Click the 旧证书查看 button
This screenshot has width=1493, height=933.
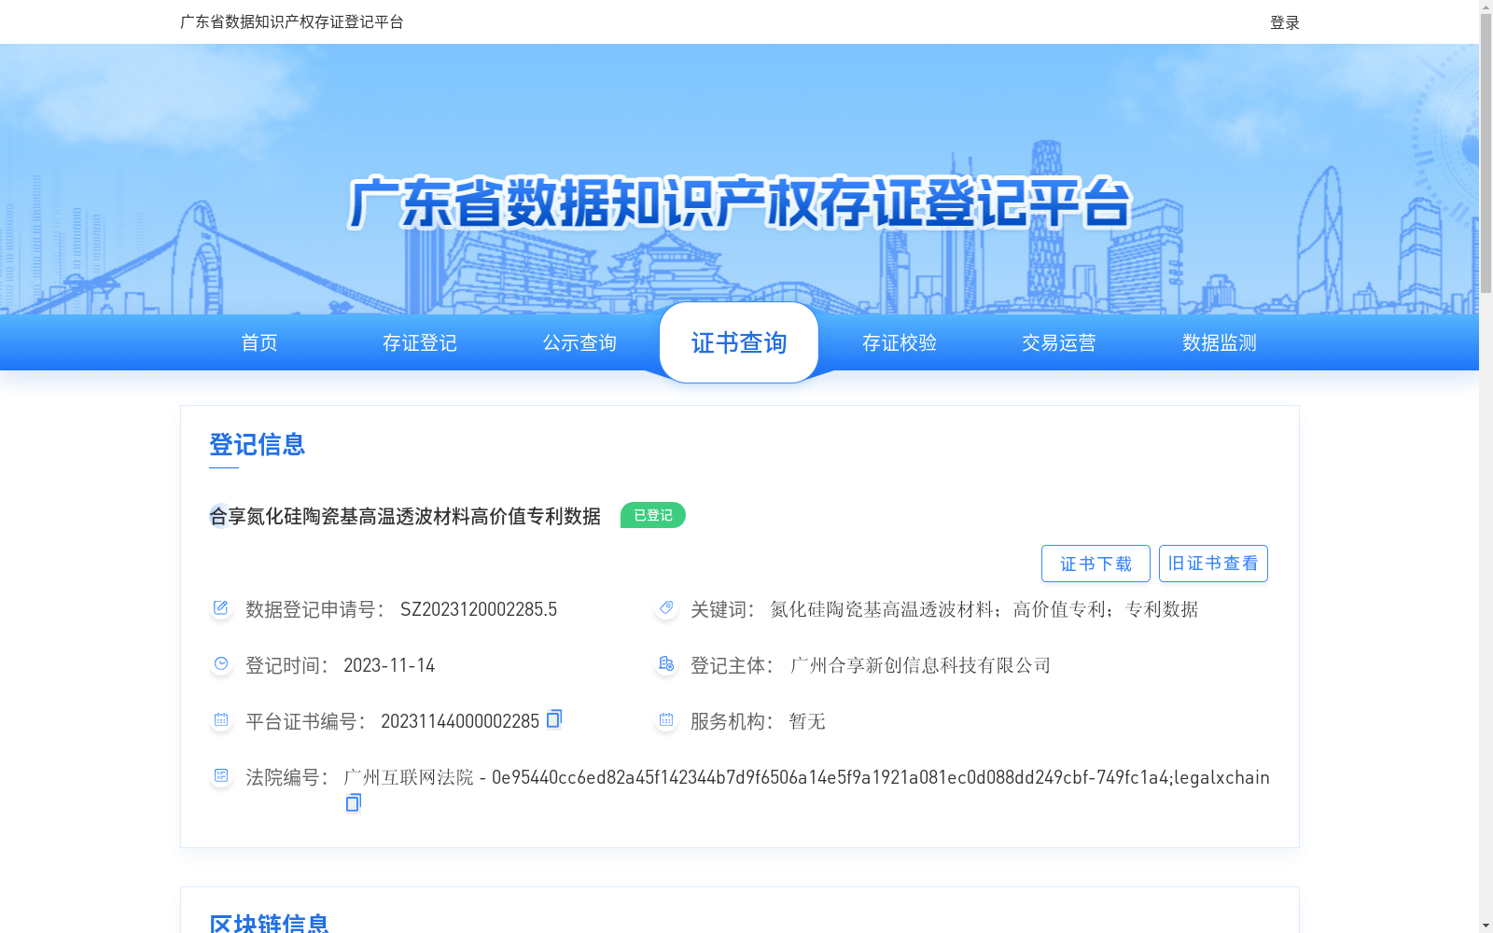pyautogui.click(x=1213, y=564)
